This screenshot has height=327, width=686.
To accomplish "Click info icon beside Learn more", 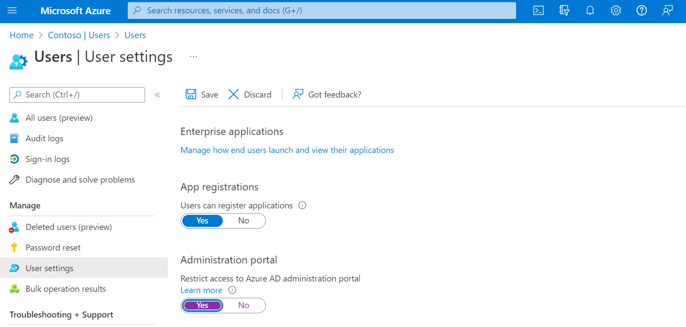I will pyautogui.click(x=232, y=290).
